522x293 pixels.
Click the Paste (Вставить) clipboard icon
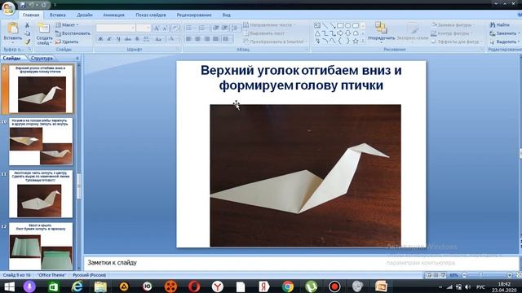[x=13, y=28]
